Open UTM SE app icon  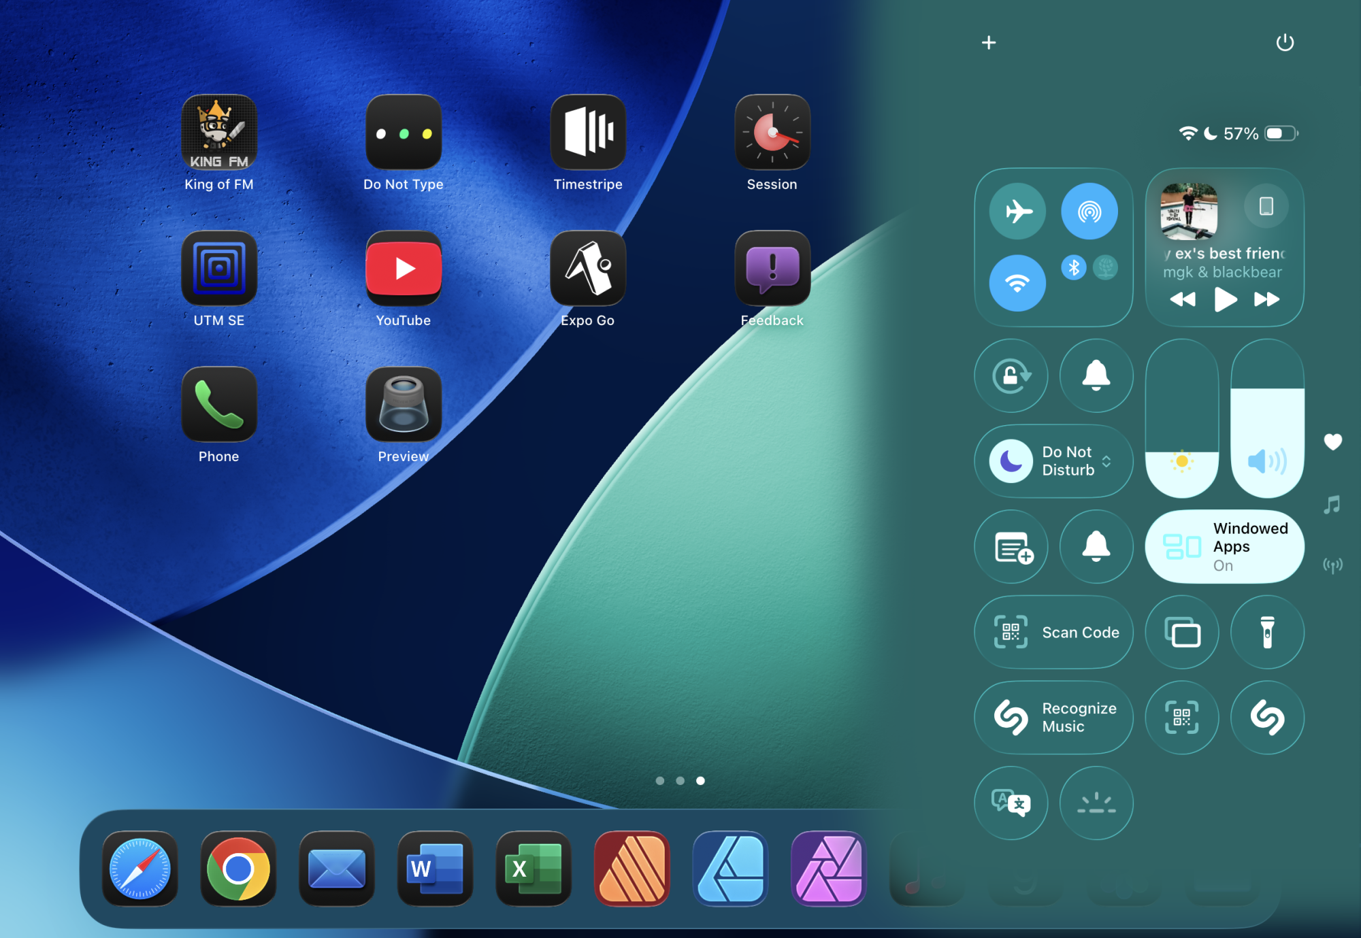pyautogui.click(x=219, y=268)
